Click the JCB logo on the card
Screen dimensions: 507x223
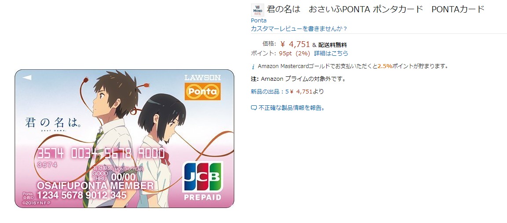(203, 176)
